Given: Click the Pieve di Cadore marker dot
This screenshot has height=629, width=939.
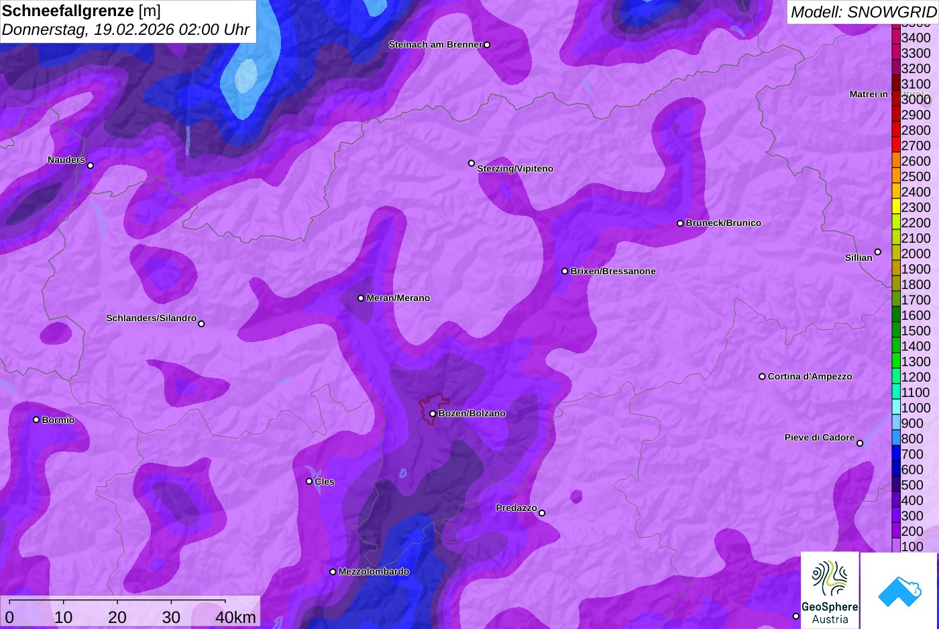Looking at the screenshot, I should point(860,443).
